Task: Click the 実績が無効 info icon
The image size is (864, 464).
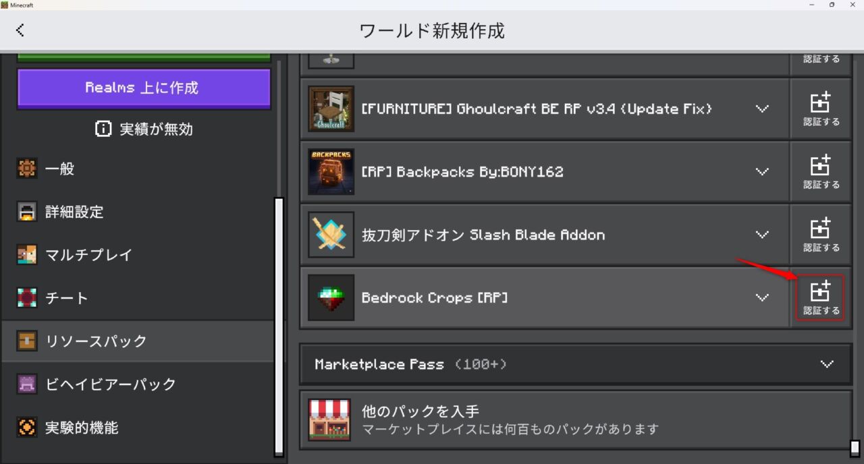Action: coord(103,129)
